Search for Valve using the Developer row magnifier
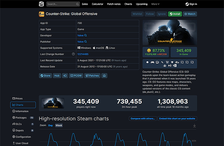The image size is (224, 146). click(x=85, y=35)
